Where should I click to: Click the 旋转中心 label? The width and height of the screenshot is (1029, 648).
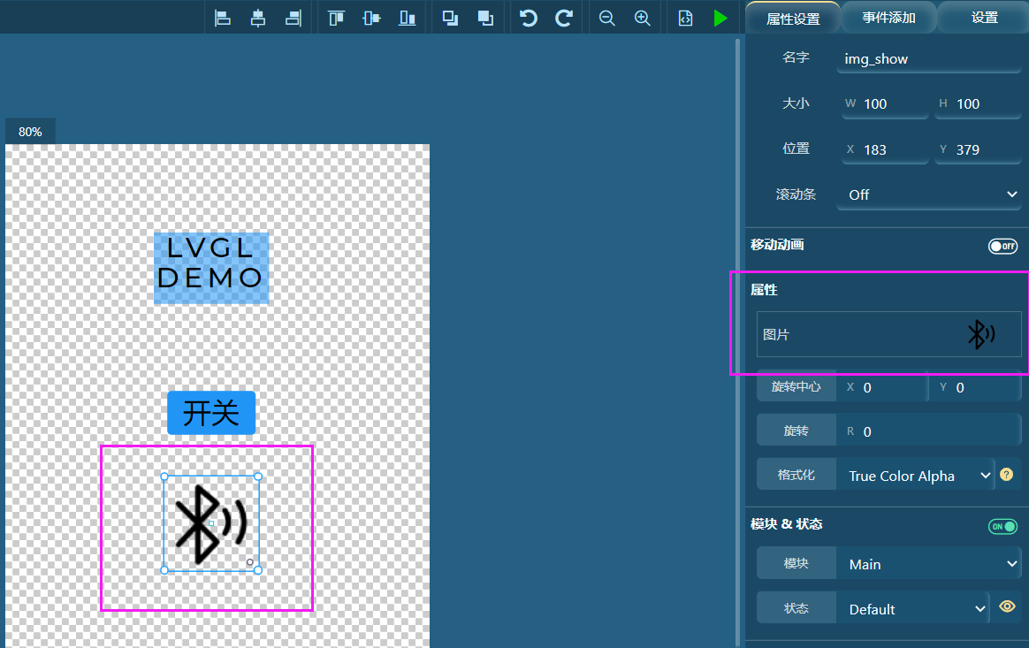796,386
